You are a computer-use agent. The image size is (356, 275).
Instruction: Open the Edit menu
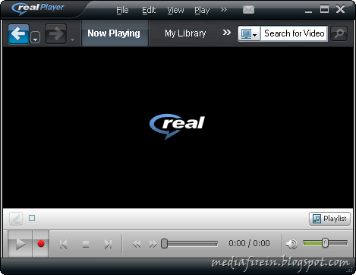click(149, 10)
